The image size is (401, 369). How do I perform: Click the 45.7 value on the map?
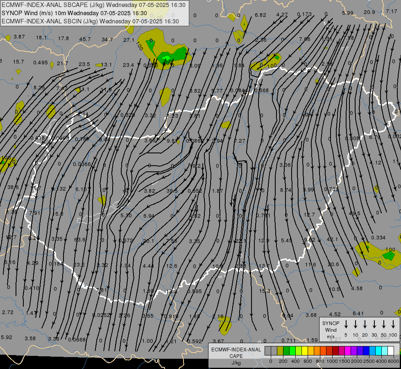coord(85,39)
